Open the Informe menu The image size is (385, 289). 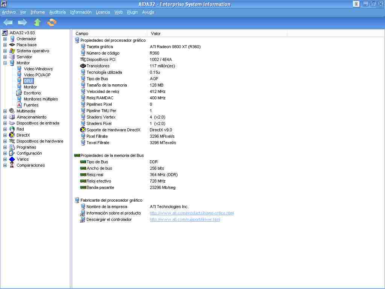(x=38, y=12)
